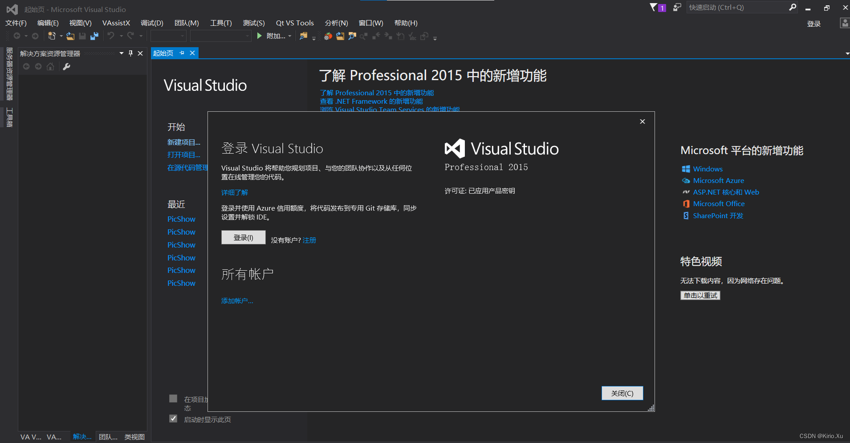Open the File menu (文件)
Screen dimensions: 850x443
click(16, 23)
